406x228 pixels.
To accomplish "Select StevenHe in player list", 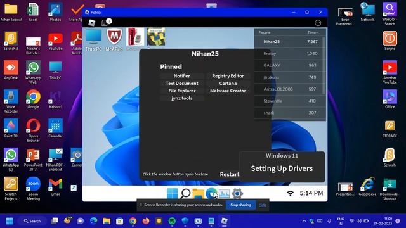I will 289,101.
